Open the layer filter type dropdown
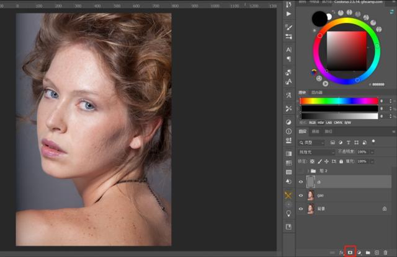Image resolution: width=397 pixels, height=257 pixels. point(311,142)
